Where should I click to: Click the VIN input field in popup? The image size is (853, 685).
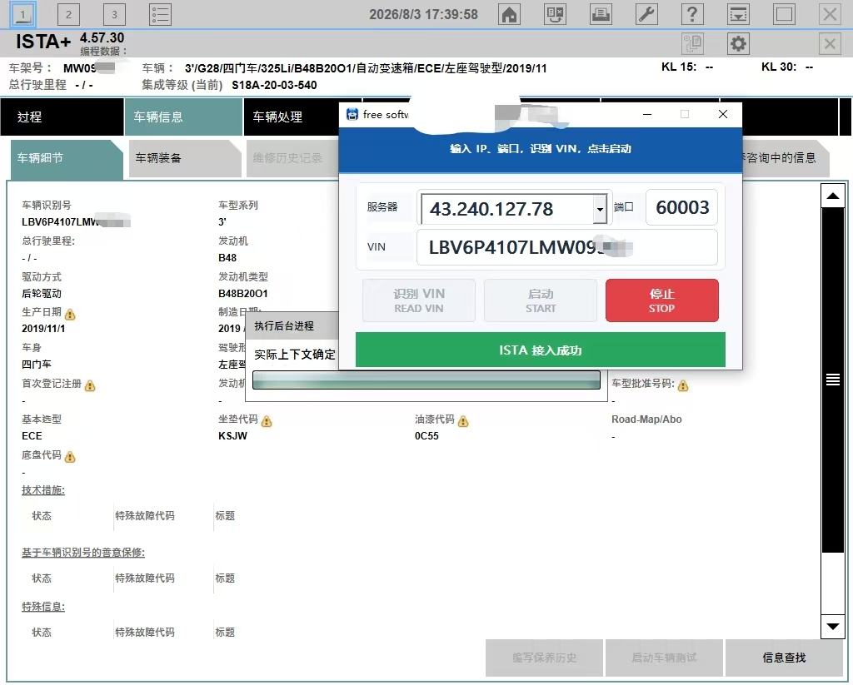(x=566, y=247)
